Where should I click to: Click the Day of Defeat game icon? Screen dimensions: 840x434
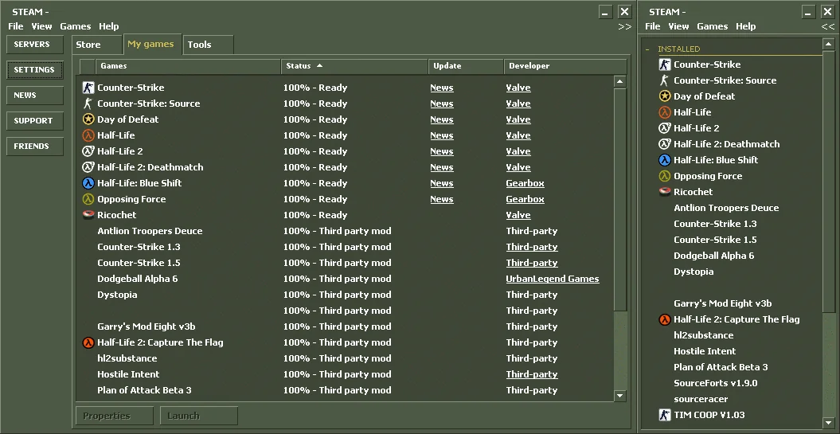pyautogui.click(x=88, y=119)
